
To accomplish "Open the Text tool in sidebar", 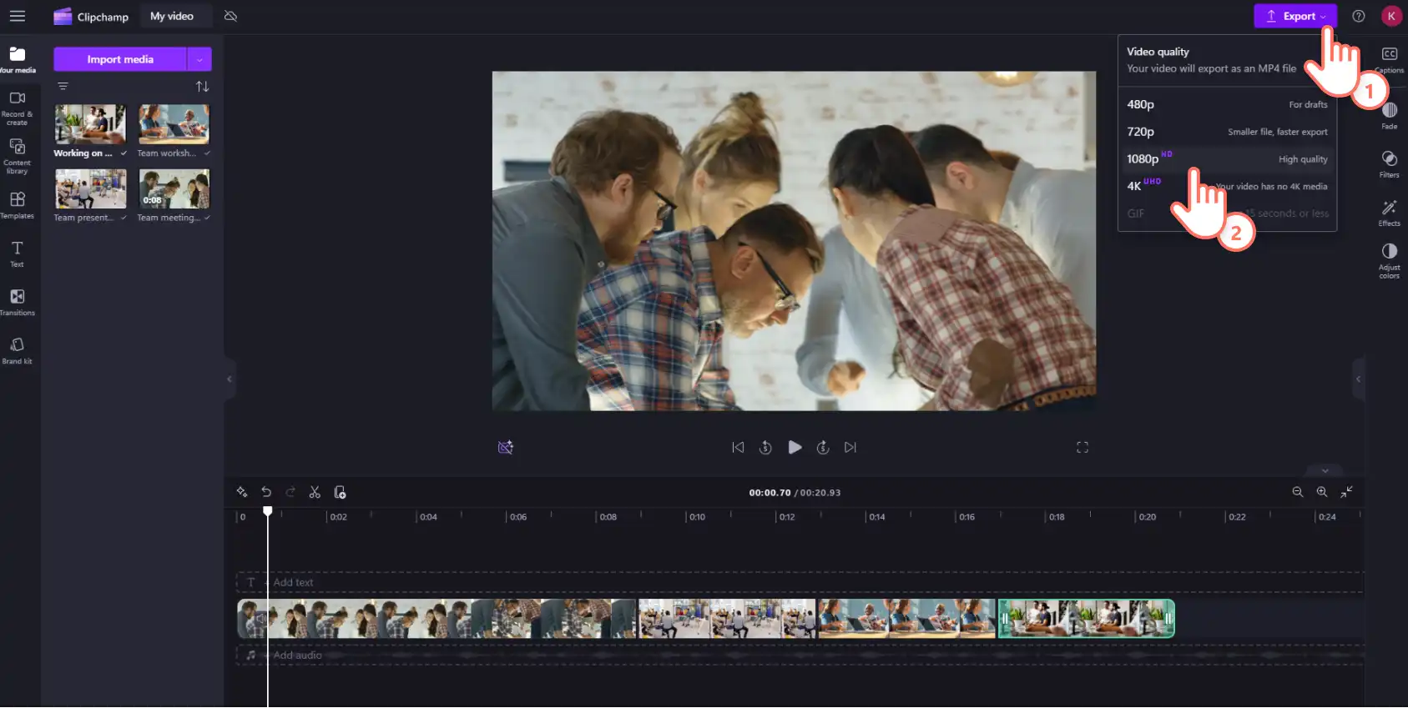I will pyautogui.click(x=17, y=254).
